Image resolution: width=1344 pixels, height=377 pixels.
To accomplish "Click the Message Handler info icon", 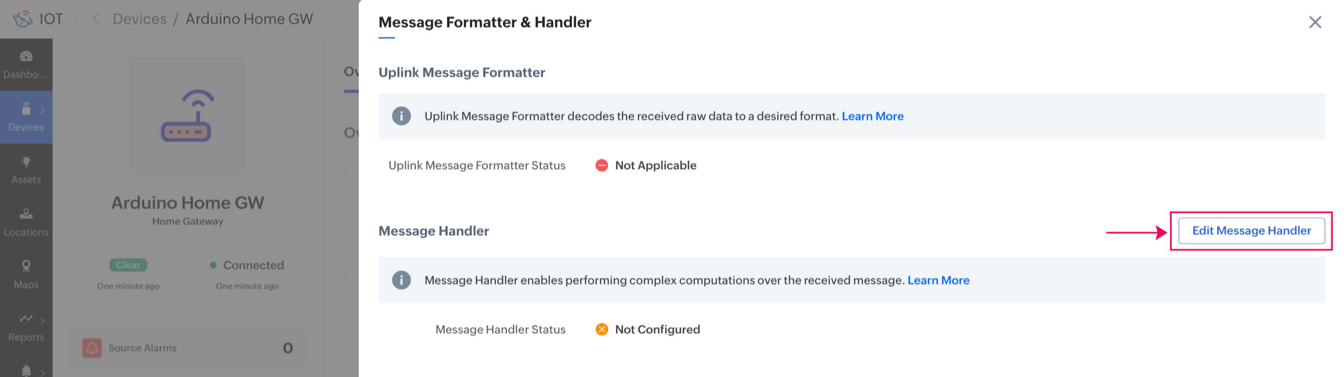I will [401, 280].
